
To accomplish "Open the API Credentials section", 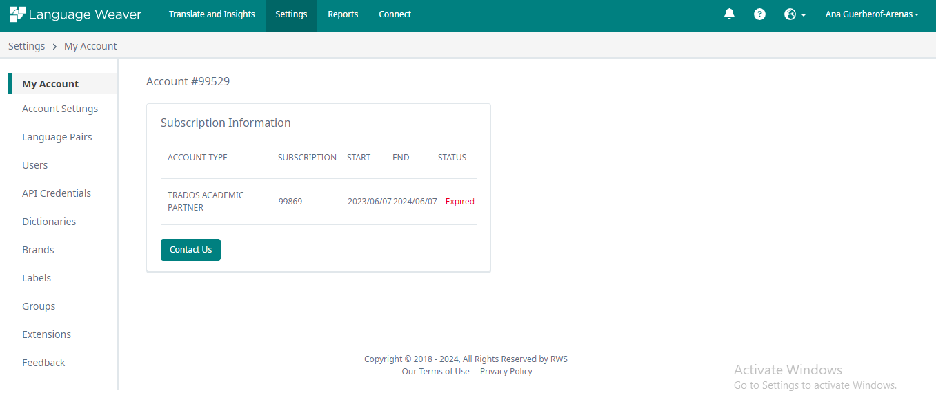I will tap(57, 193).
